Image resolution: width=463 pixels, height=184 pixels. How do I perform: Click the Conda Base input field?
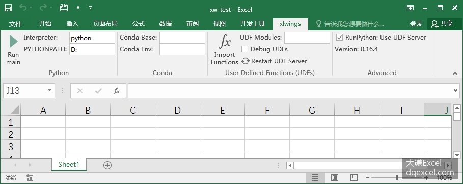(182, 38)
